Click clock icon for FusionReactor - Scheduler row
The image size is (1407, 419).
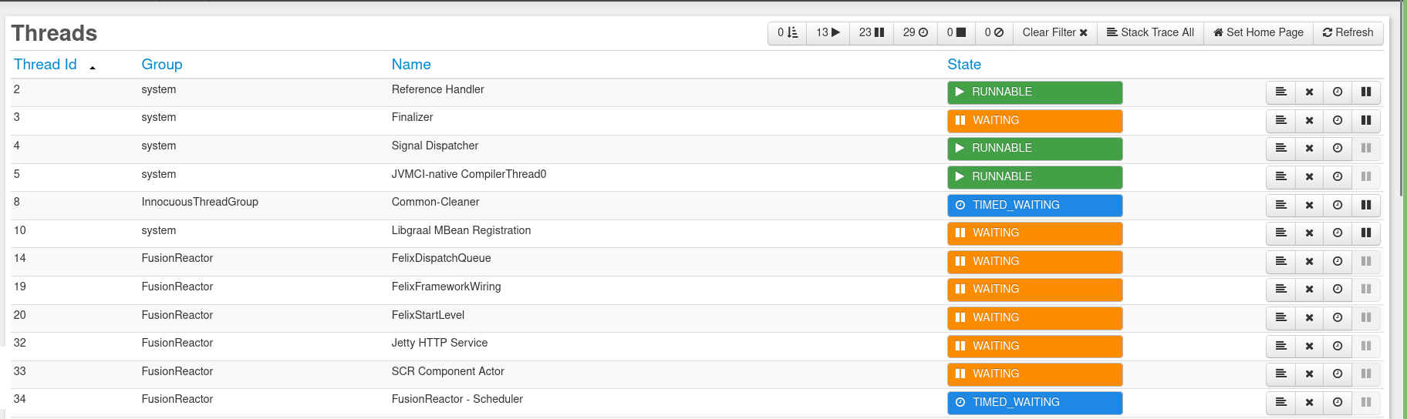pos(1337,403)
